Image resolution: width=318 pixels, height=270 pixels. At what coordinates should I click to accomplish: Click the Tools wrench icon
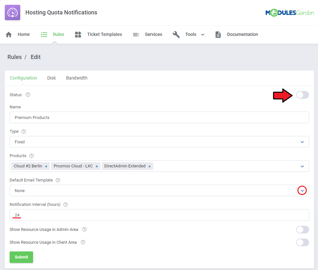(x=176, y=35)
